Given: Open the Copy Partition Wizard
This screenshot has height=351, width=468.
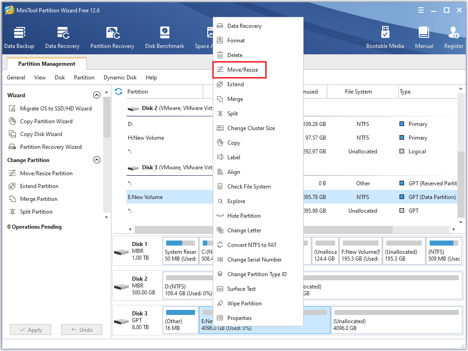Looking at the screenshot, I should [41, 121].
